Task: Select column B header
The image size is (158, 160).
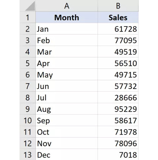Action: coord(118,6)
